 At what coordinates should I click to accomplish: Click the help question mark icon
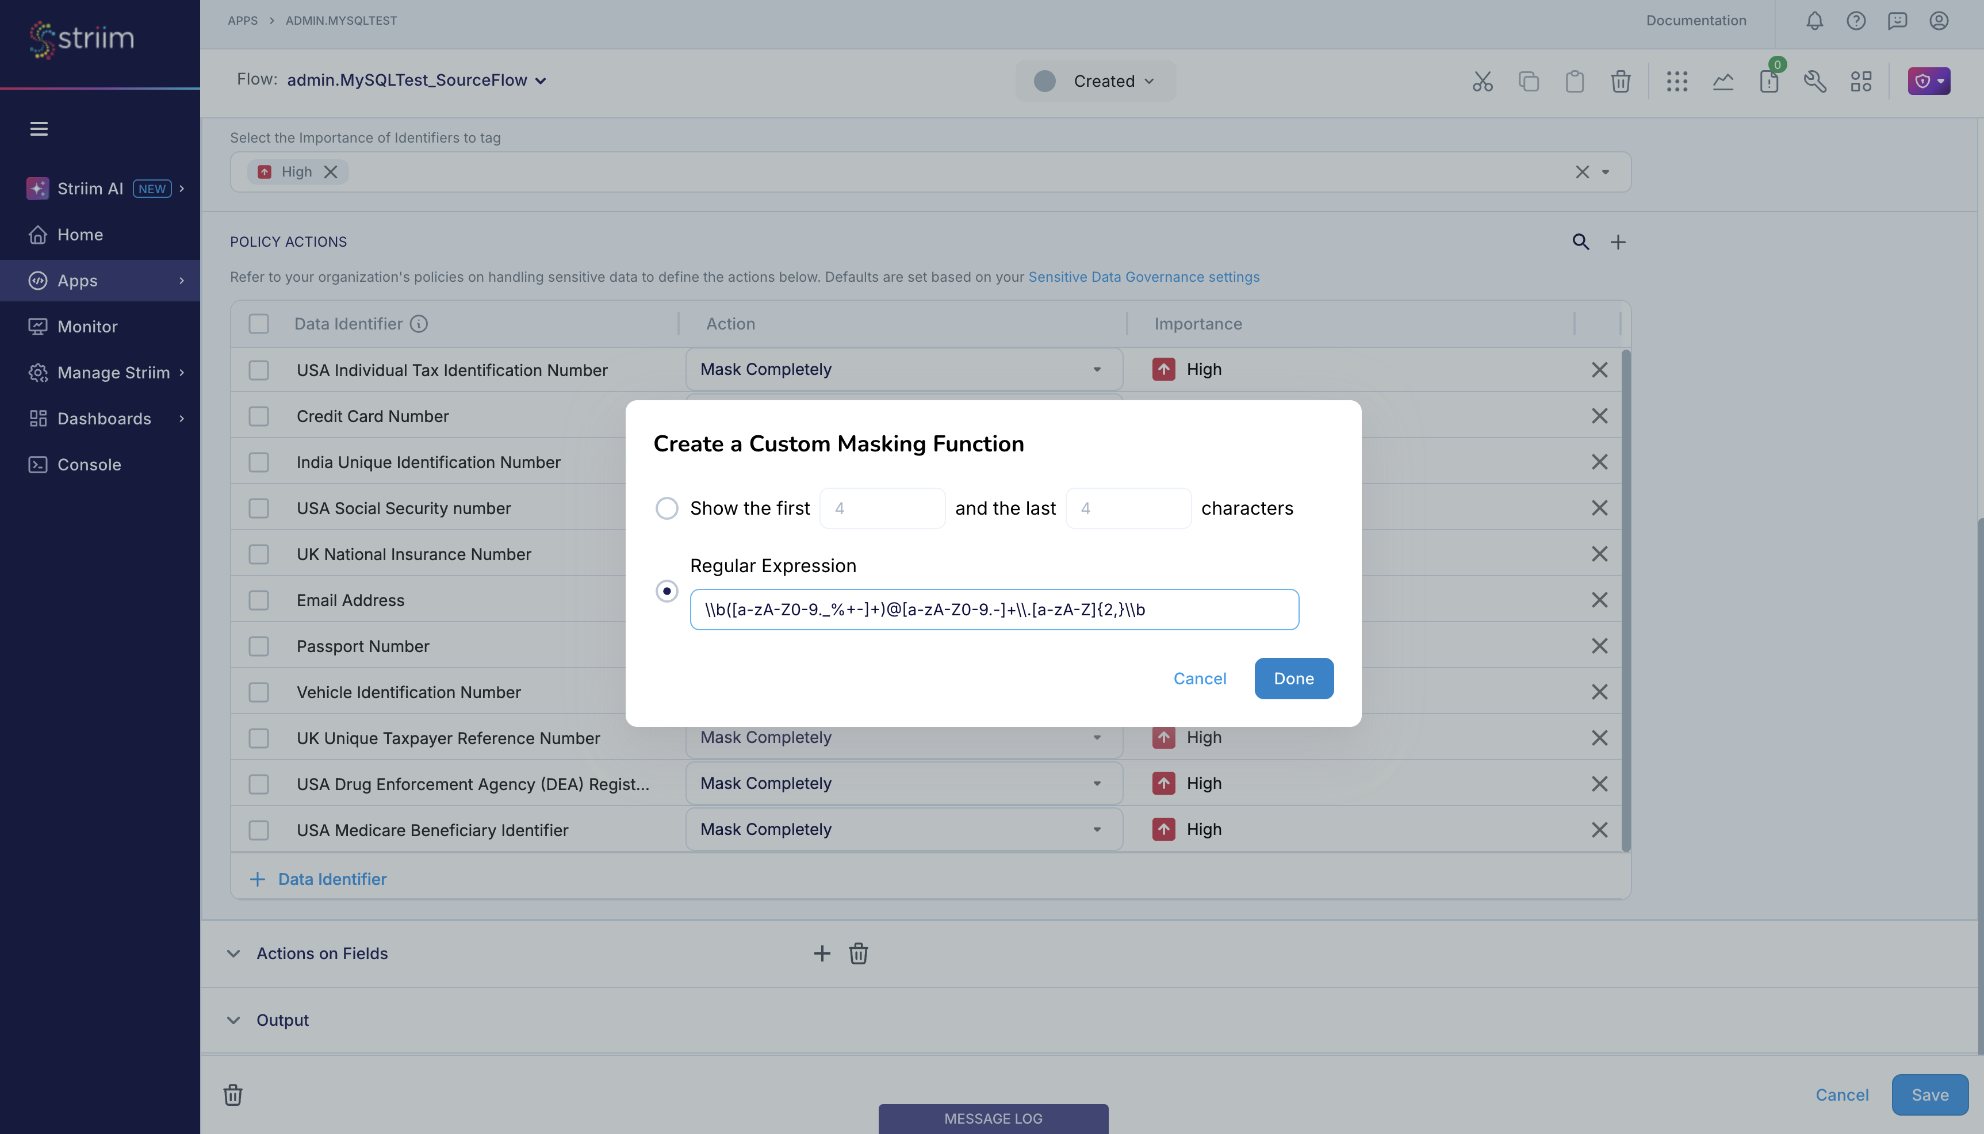1856,21
